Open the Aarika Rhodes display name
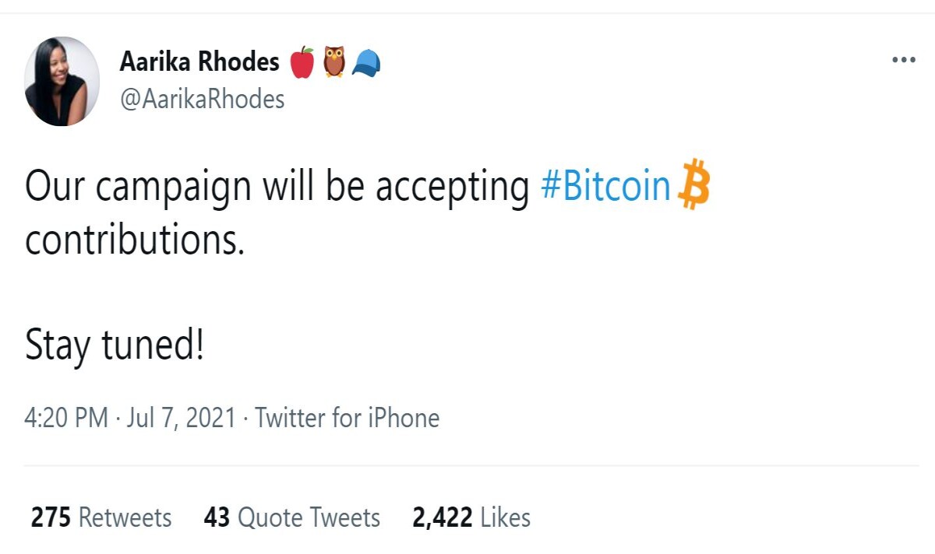The image size is (935, 554). click(199, 62)
